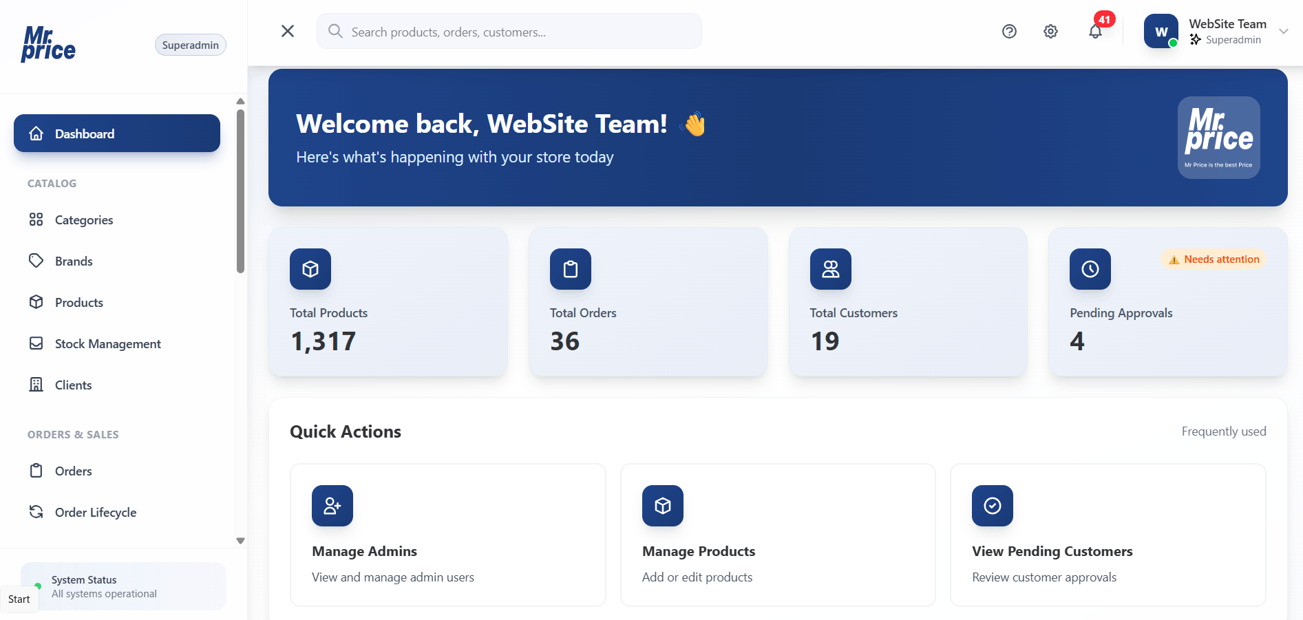Click the Pending Approvals clock icon
The image size is (1303, 620).
1090,269
